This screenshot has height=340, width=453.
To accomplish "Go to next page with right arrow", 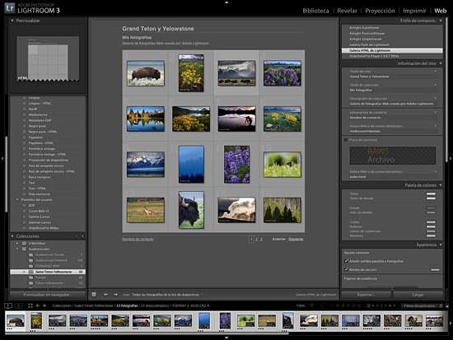I will (x=115, y=295).
